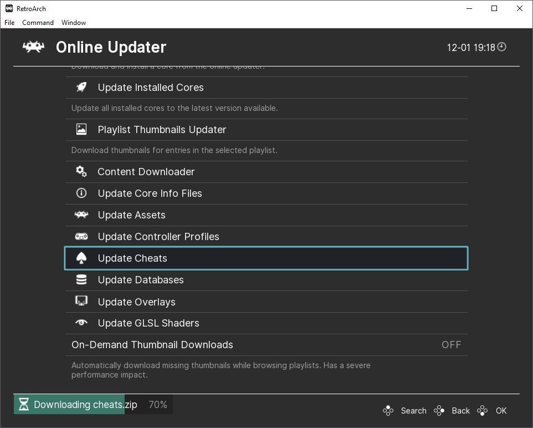
Task: Open the Command menu
Action: tap(38, 23)
